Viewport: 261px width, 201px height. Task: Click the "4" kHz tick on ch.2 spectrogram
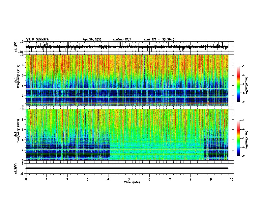[x=23, y=140]
